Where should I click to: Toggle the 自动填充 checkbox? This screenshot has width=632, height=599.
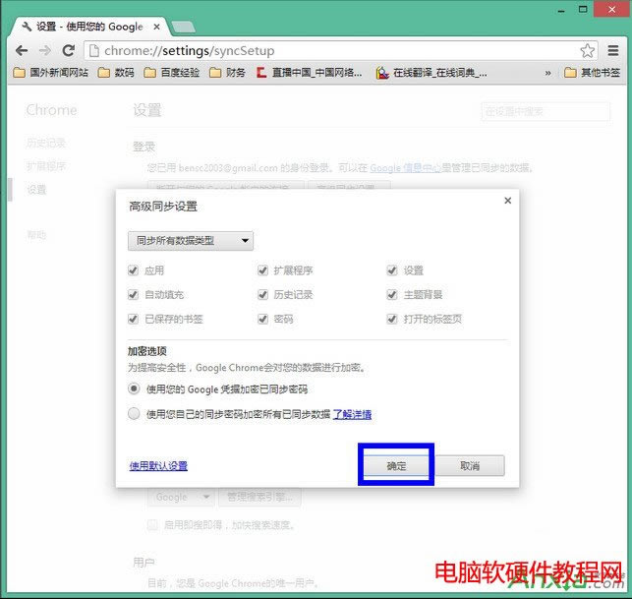click(x=133, y=294)
